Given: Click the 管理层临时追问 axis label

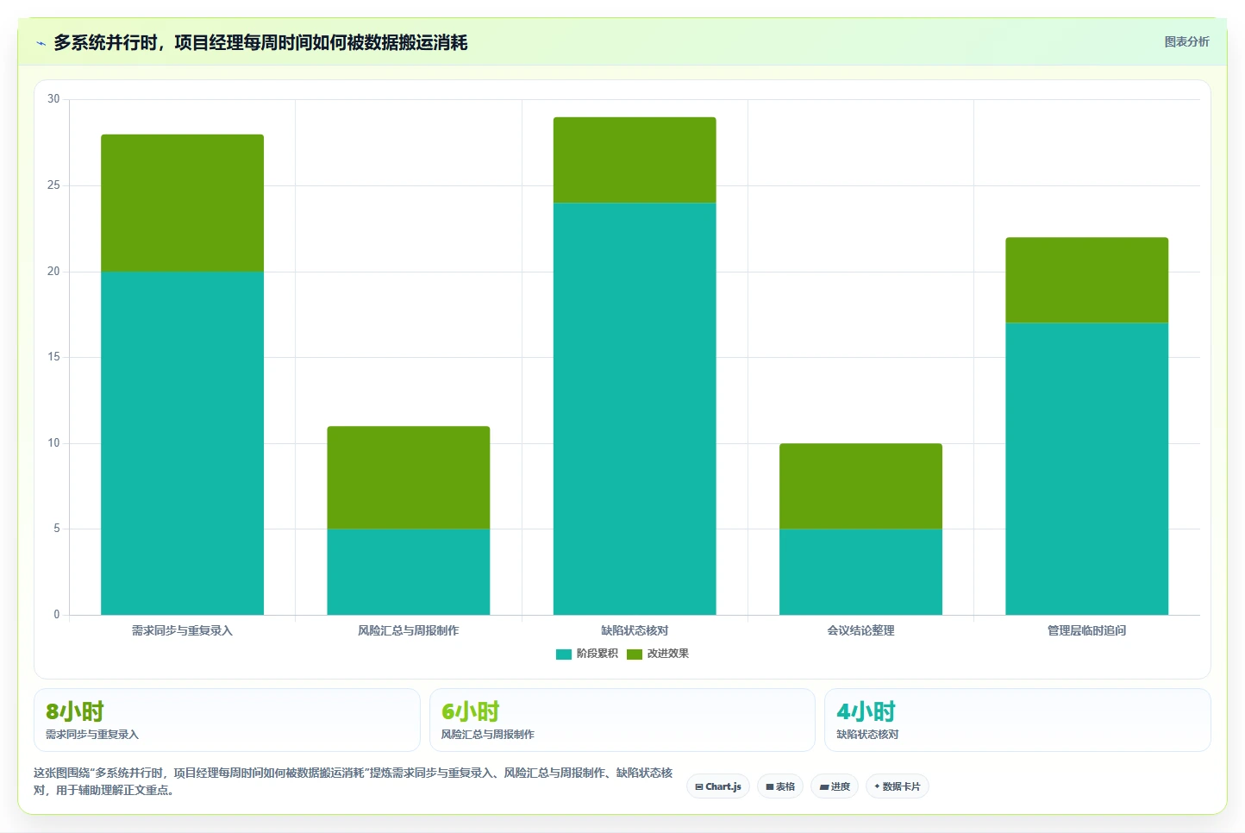Looking at the screenshot, I should point(1086,630).
